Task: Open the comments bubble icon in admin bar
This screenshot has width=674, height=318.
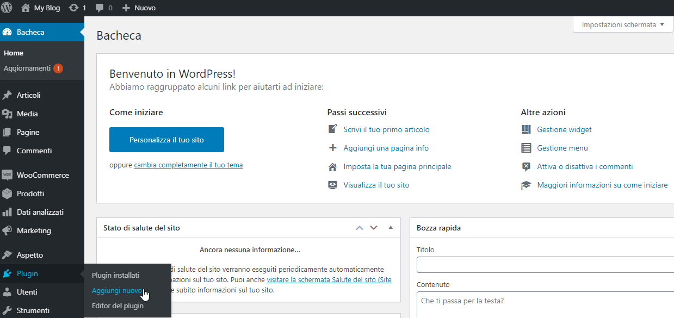Action: [x=100, y=8]
